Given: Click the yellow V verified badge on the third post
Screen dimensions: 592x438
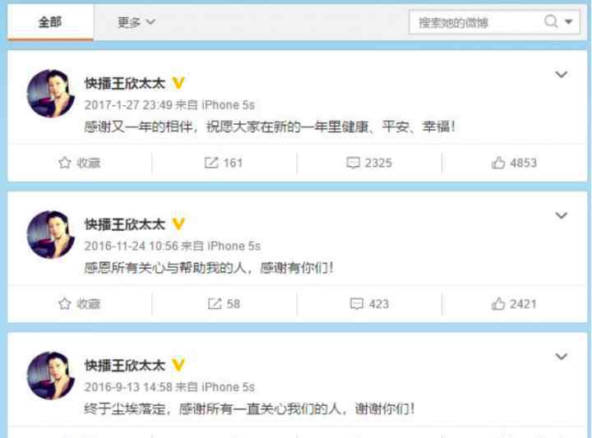Looking at the screenshot, I should (178, 365).
